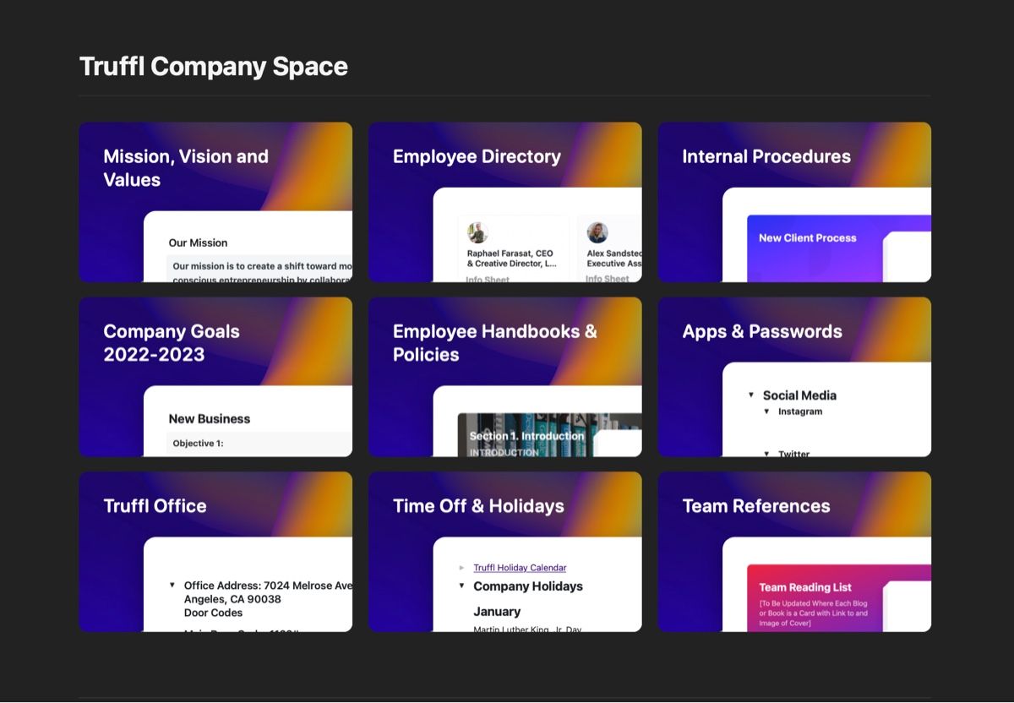Viewport: 1014px width, 703px height.
Task: Click the Objective 1: text
Action: pyautogui.click(x=198, y=443)
